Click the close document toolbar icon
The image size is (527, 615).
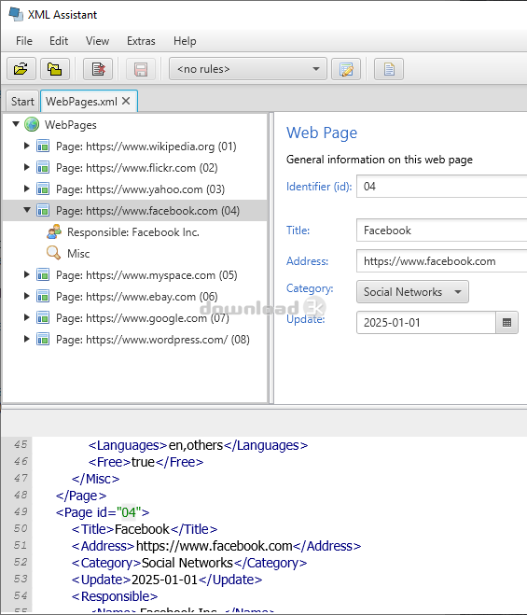click(98, 69)
